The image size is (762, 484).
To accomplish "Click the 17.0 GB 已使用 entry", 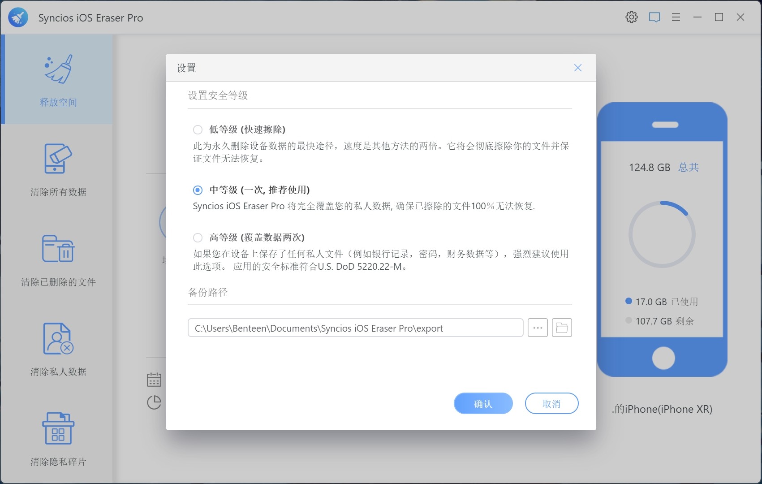I will tap(662, 302).
